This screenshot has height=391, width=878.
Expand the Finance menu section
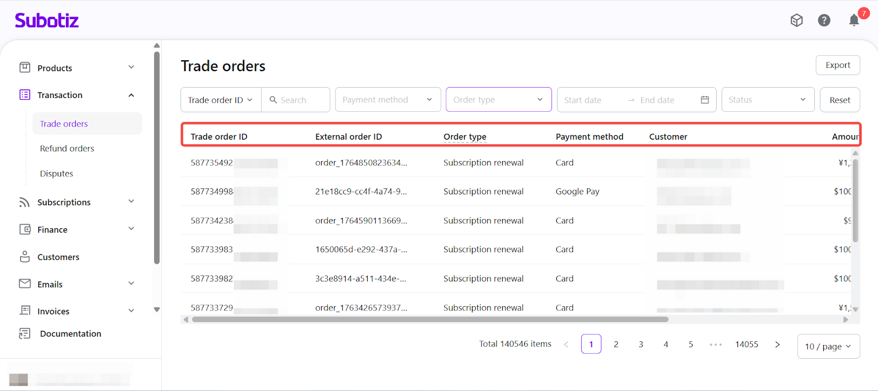tap(131, 229)
